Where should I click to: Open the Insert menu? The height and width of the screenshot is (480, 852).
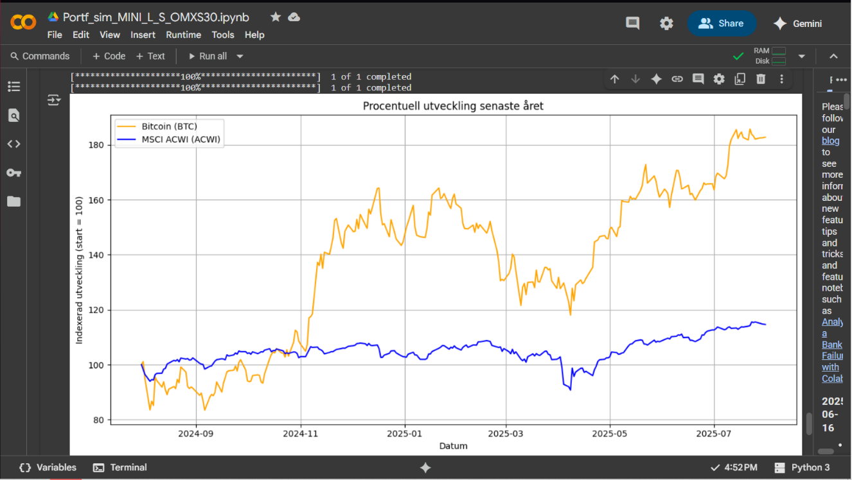(143, 35)
